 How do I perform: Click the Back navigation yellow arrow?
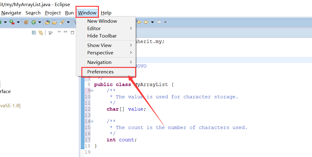[x=146, y=22]
